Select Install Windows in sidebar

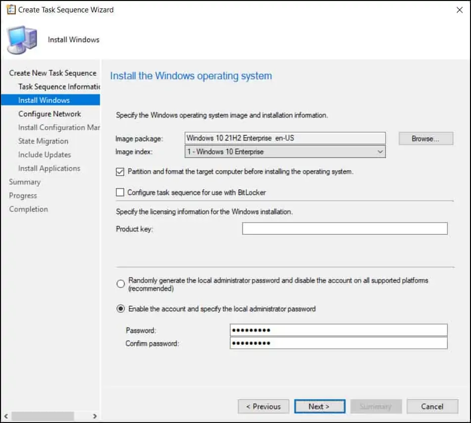tap(50, 100)
